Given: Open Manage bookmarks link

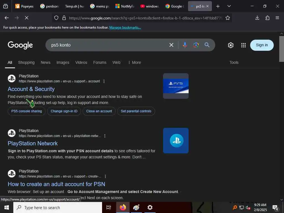Looking at the screenshot, I should pos(125,27).
